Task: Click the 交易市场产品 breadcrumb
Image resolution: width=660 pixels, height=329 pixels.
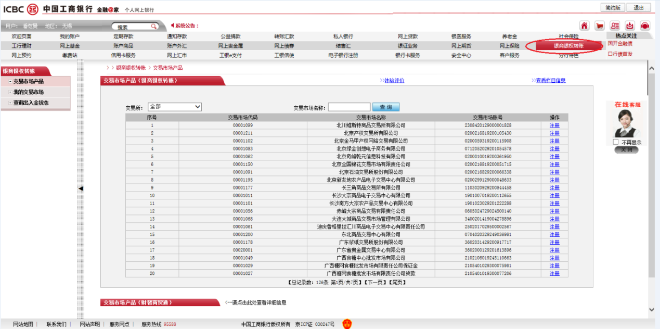Action: [167, 68]
